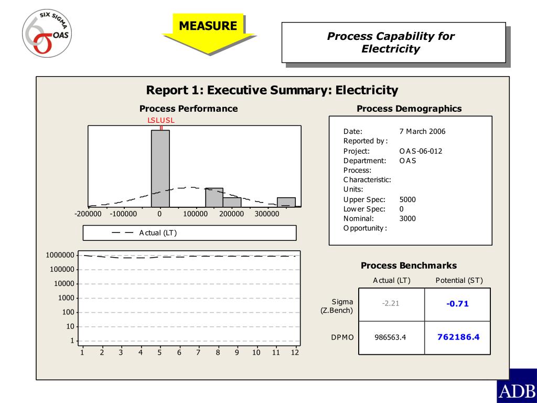Click the Six Sigma OAS logo
This screenshot has height=403, width=537.
47,33
